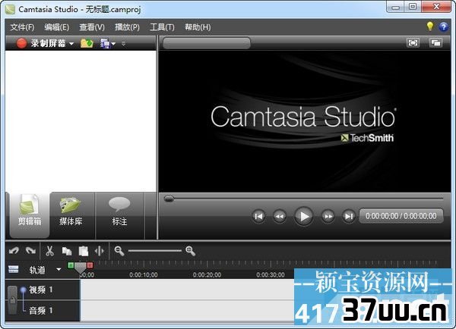The height and width of the screenshot is (329, 456).
Task: Click the shrink-to-fit preview icon
Action: point(413,43)
